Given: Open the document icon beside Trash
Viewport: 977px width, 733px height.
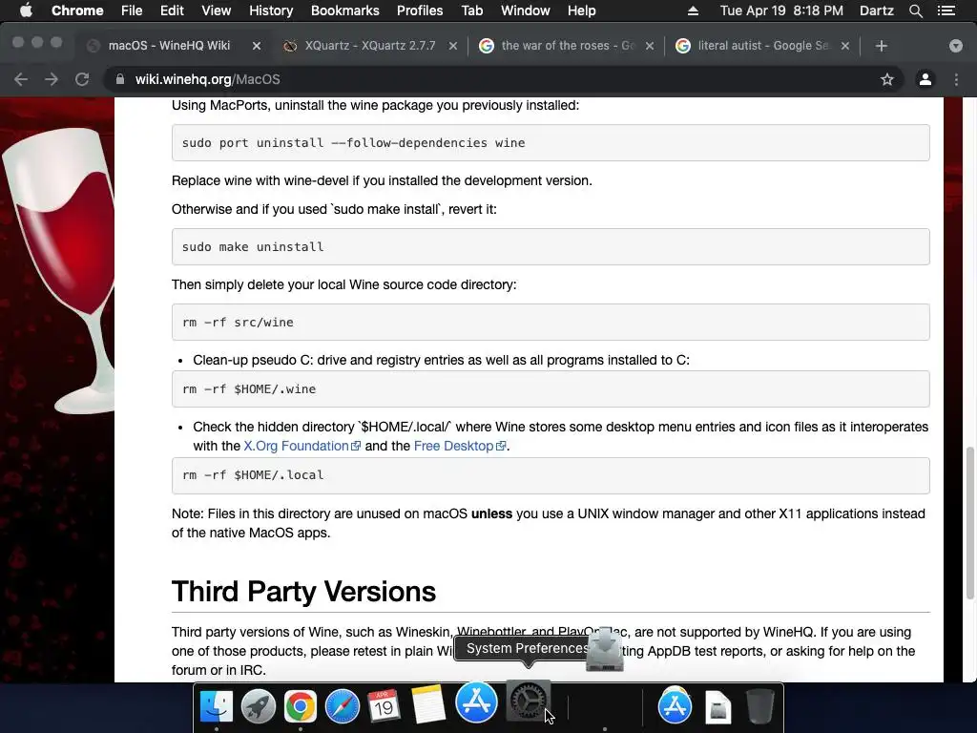Looking at the screenshot, I should tap(717, 707).
